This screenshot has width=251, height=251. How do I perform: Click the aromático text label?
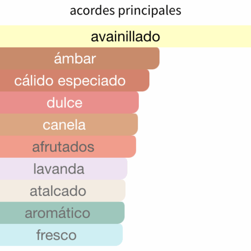(57, 213)
